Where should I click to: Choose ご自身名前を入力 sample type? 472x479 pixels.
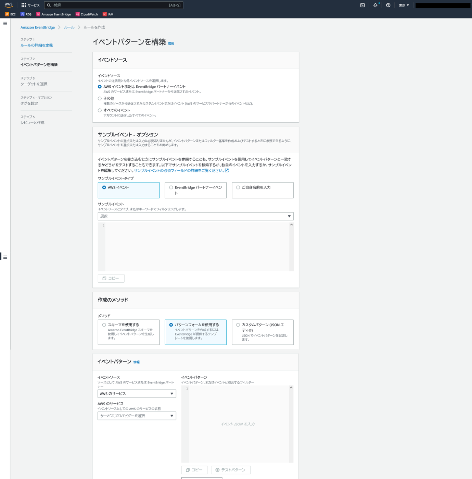coord(263,190)
